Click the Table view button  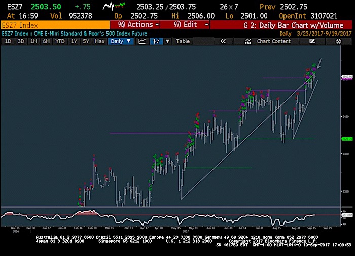coord(183,41)
